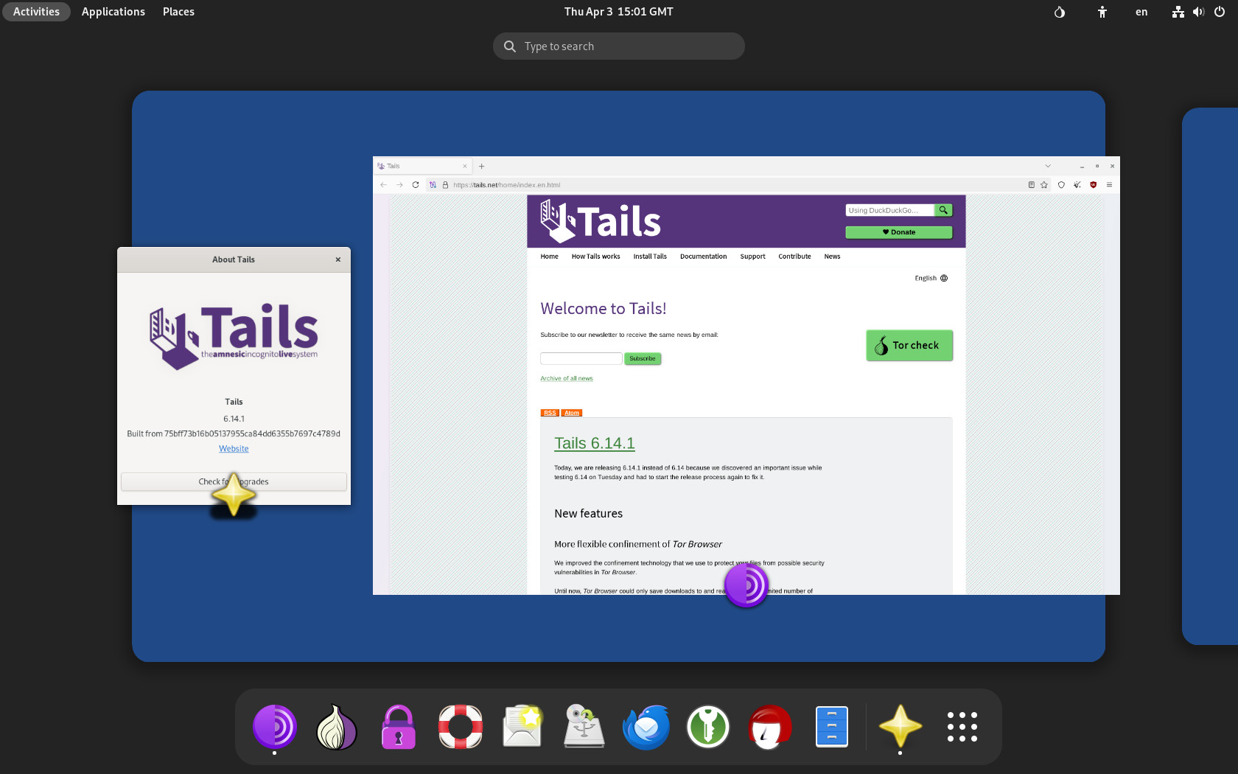Open the Website link in About Tails
1238x774 pixels.
234,449
